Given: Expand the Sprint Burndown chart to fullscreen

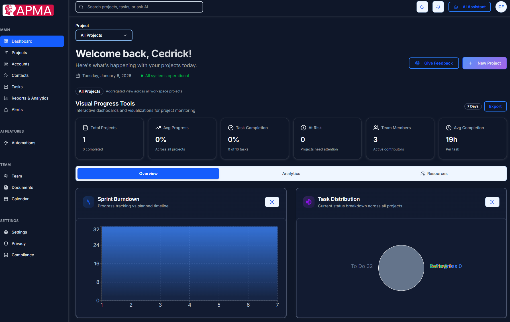Looking at the screenshot, I should [272, 202].
